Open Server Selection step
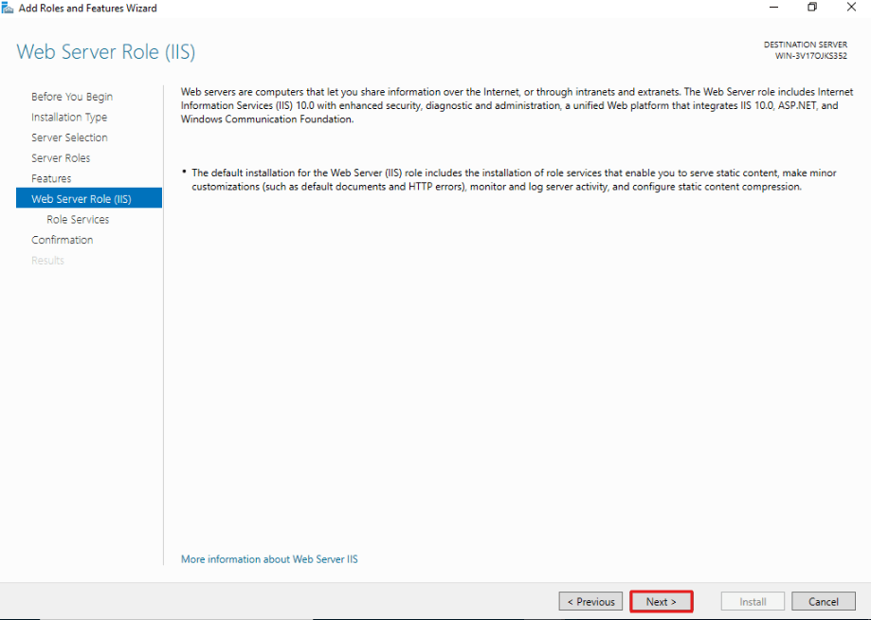Screen dimensions: 871x620 [x=69, y=137]
